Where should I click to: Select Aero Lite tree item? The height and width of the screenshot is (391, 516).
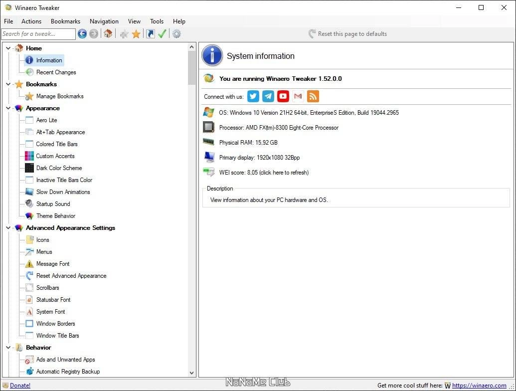tap(46, 120)
